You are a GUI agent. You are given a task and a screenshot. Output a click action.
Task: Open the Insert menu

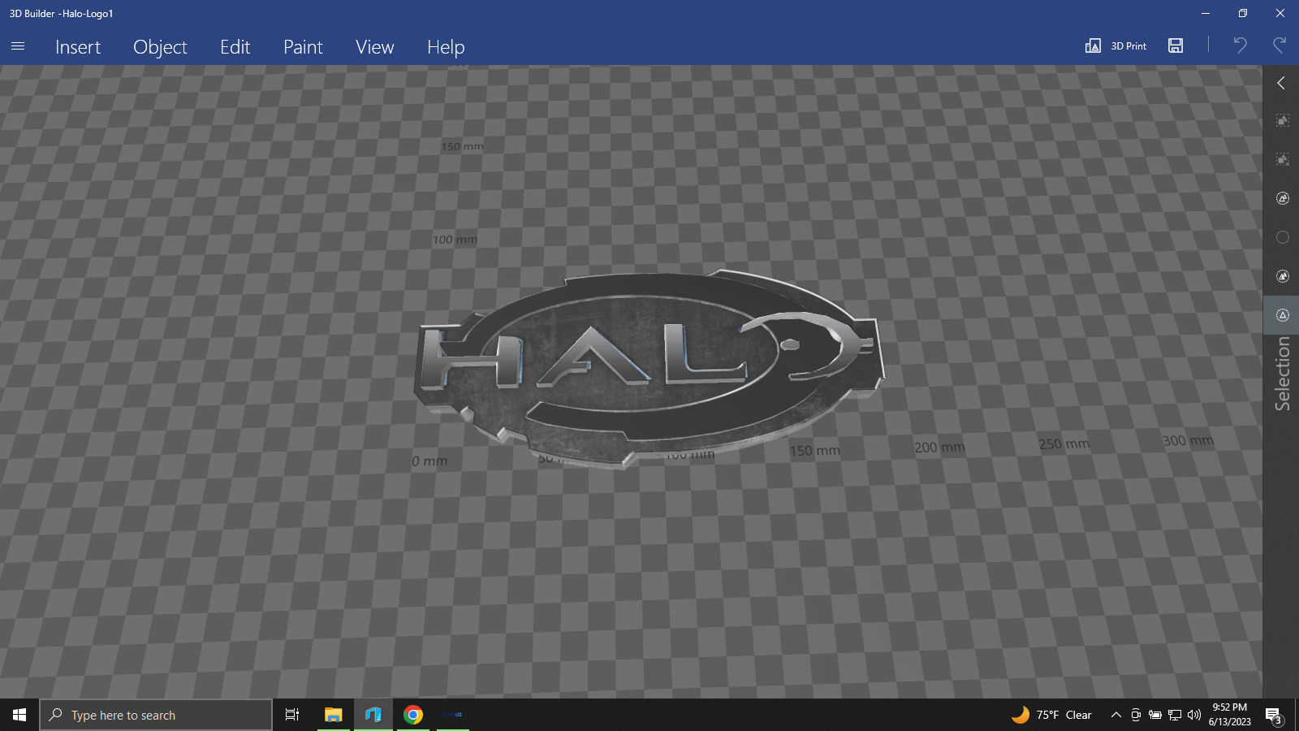(x=78, y=47)
